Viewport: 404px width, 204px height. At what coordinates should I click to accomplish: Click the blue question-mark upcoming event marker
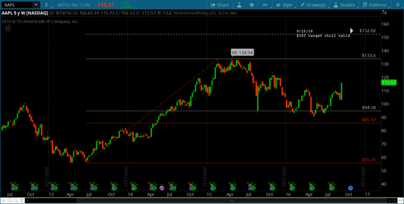point(351,188)
